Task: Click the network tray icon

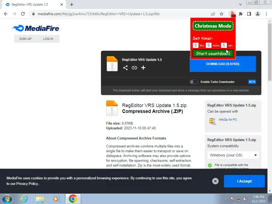Action: click(239, 199)
